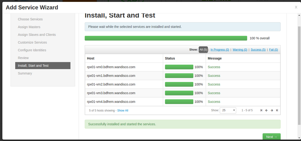
Task: Open Success message for rpx01-vm1
Action: click(x=214, y=76)
